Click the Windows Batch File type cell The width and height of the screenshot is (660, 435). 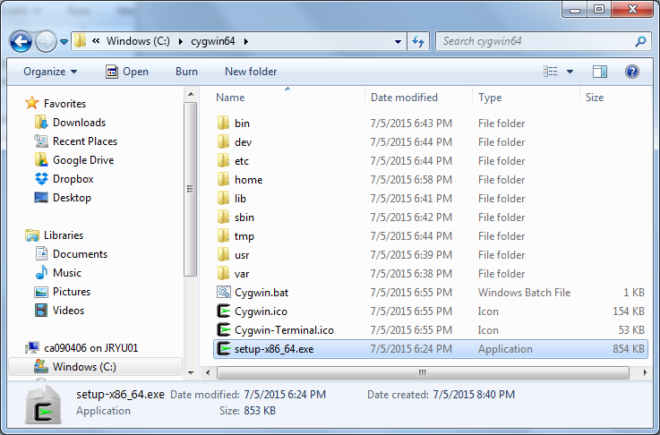coord(524,293)
